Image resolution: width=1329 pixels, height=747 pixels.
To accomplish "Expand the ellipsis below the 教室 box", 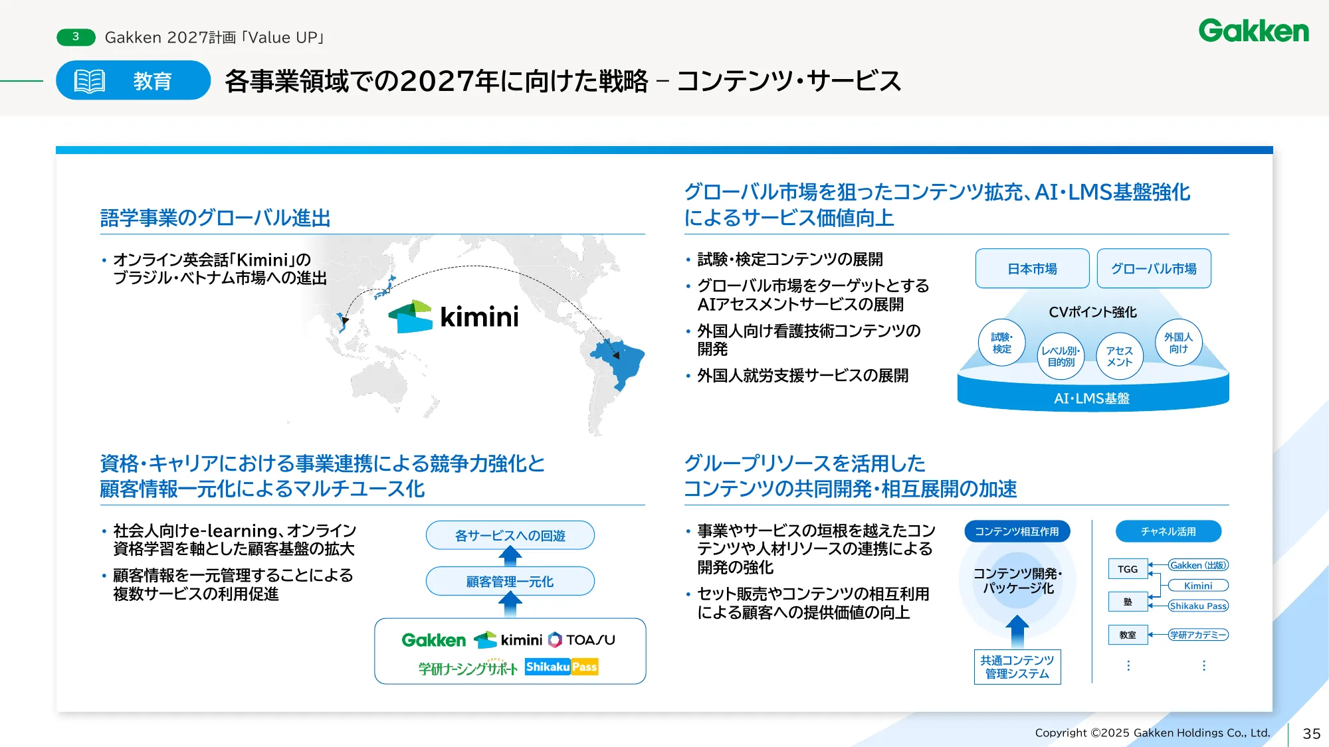I will [1128, 664].
